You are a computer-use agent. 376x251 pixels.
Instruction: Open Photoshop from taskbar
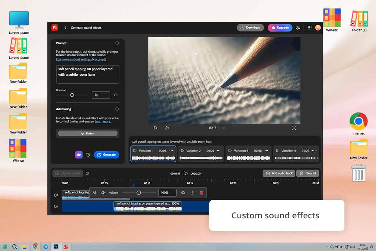56,247
